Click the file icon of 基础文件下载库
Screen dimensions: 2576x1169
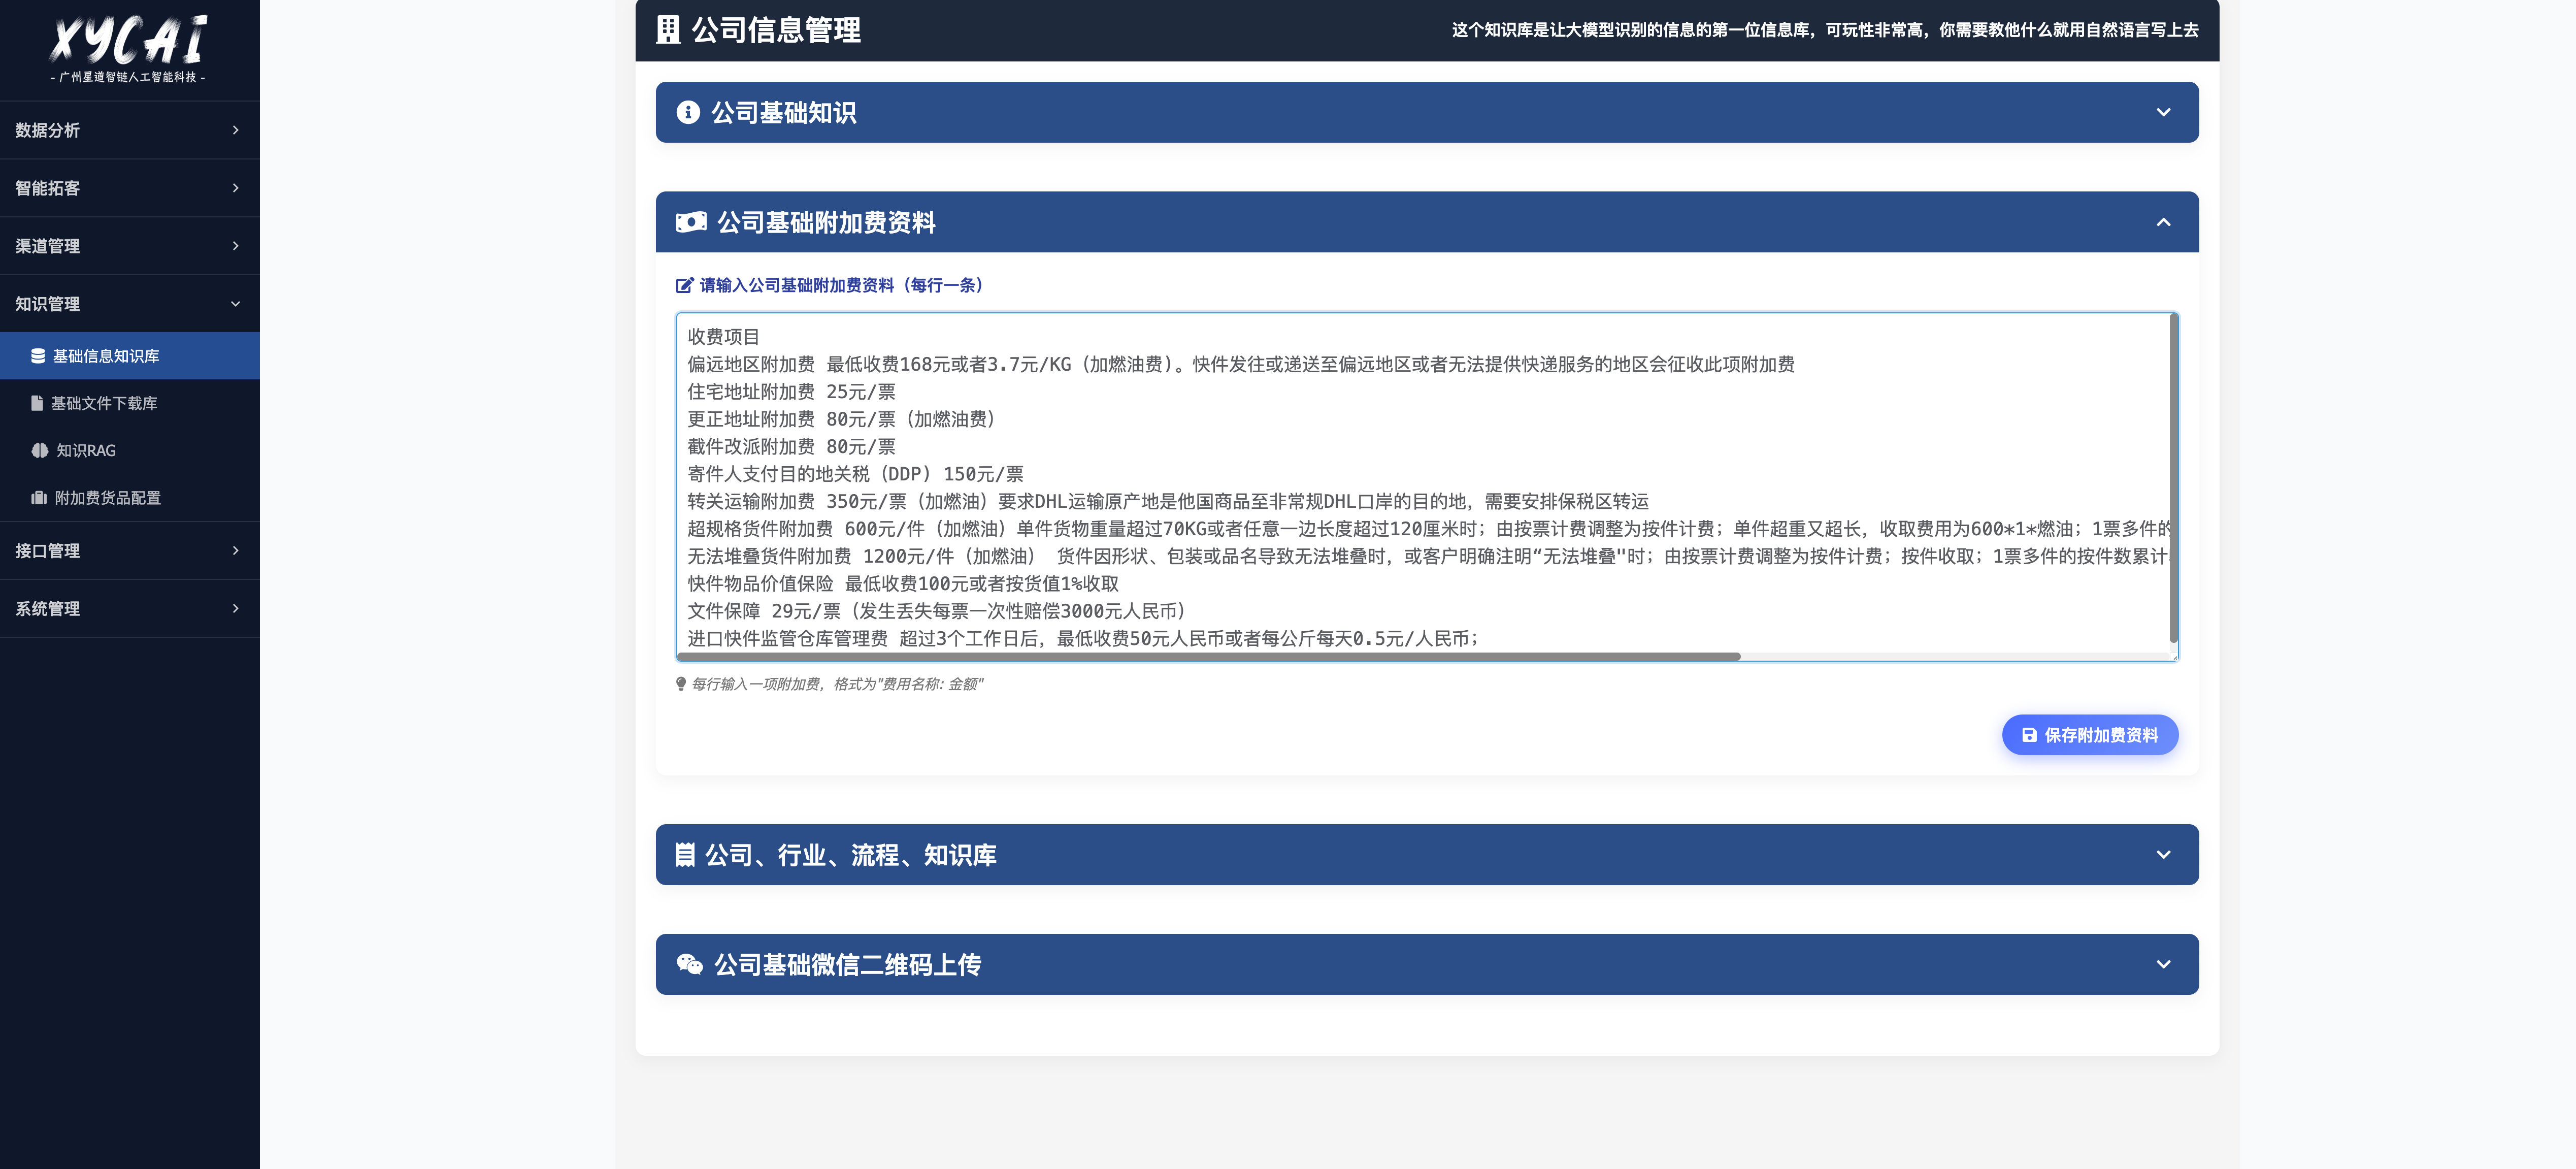point(37,403)
